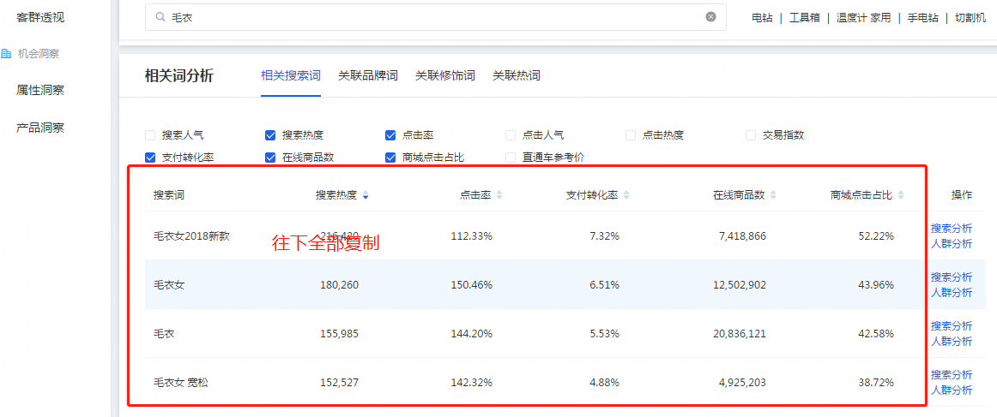Click the 20,836,121 online products value
The image size is (997, 417).
pyautogui.click(x=740, y=334)
